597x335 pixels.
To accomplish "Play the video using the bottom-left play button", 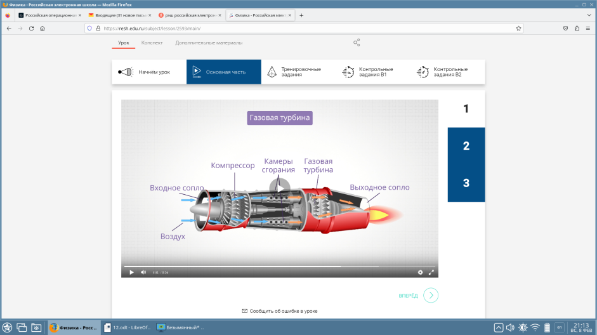I will tap(131, 272).
